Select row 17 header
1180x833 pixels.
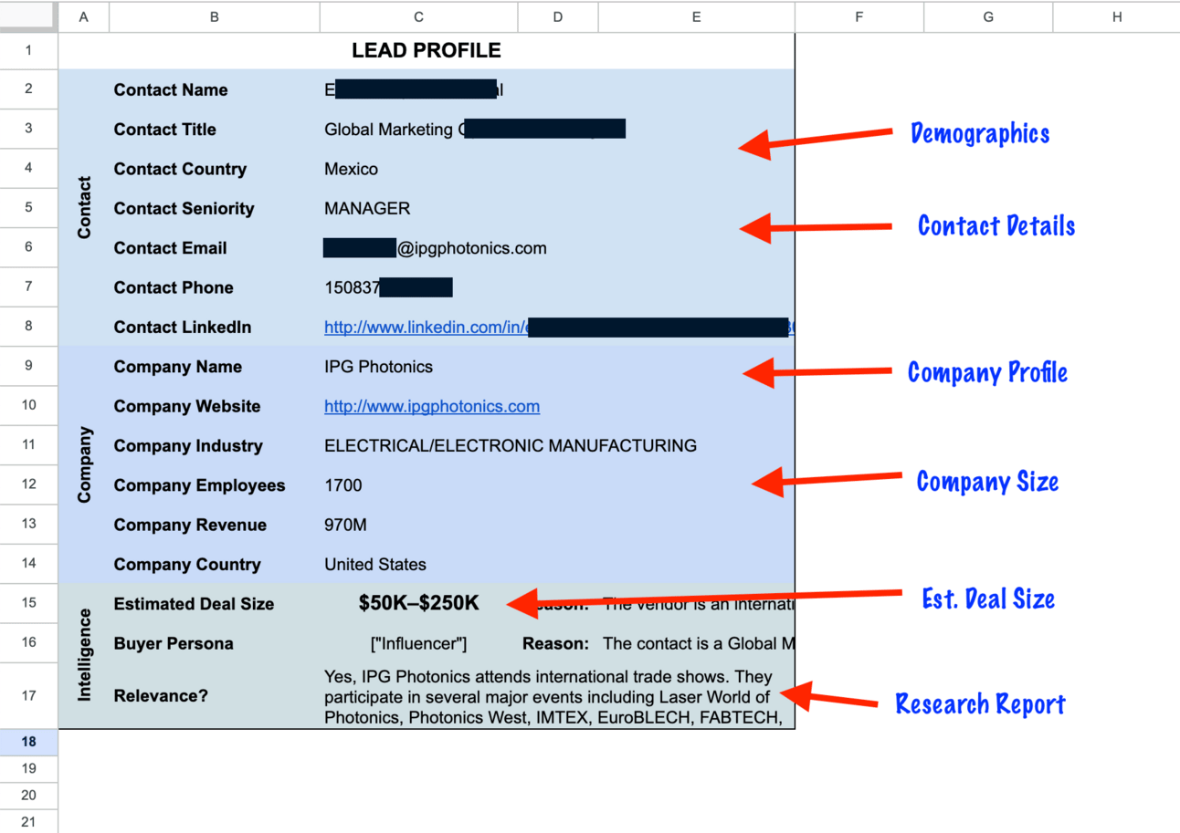(29, 695)
